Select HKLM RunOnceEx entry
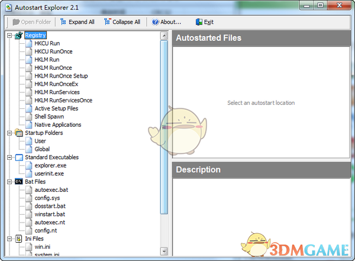The image size is (355, 261). [56, 84]
